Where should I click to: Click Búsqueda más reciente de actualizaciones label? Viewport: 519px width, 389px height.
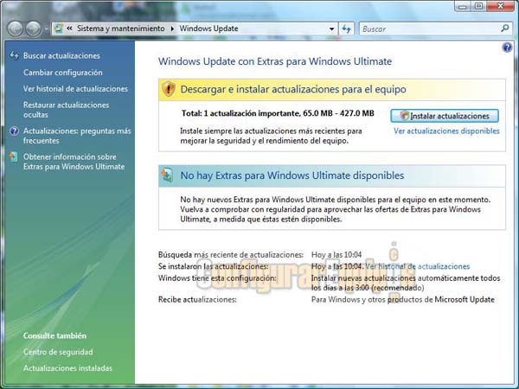(231, 255)
